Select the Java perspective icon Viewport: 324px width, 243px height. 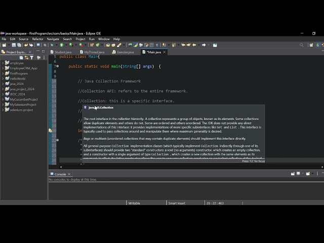tap(318, 45)
